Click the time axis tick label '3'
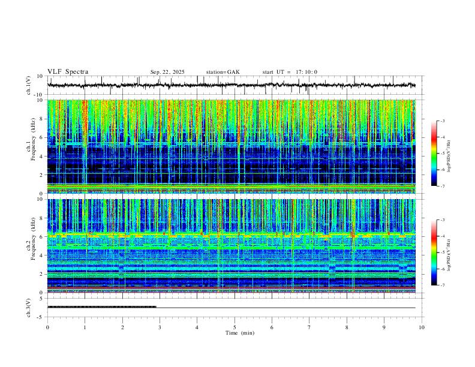The width and height of the screenshot is (475, 367). coord(160,327)
